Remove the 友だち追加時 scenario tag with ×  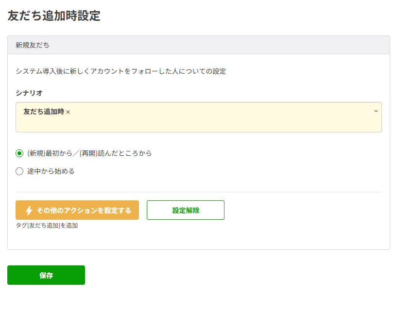[x=68, y=112]
